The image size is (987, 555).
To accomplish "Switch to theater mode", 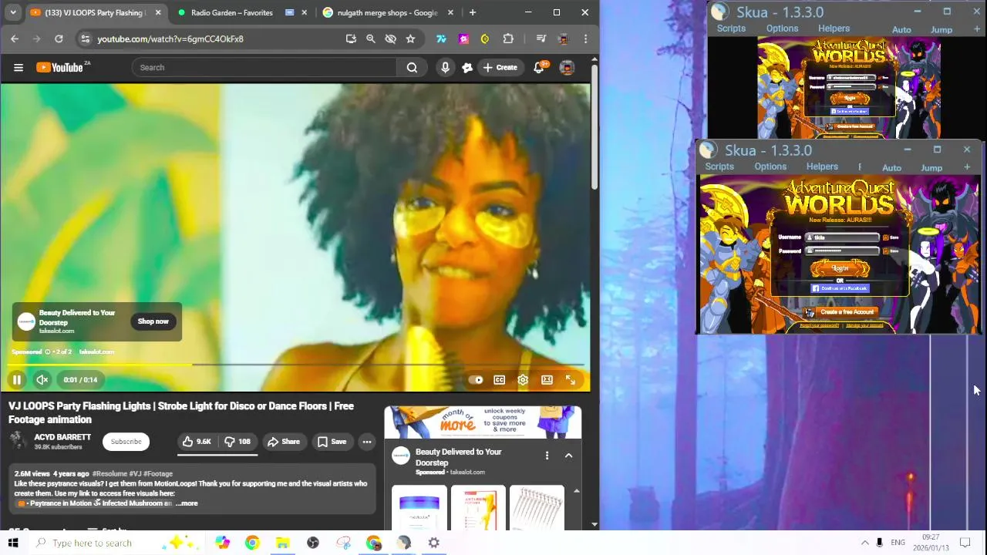I will coord(547,379).
